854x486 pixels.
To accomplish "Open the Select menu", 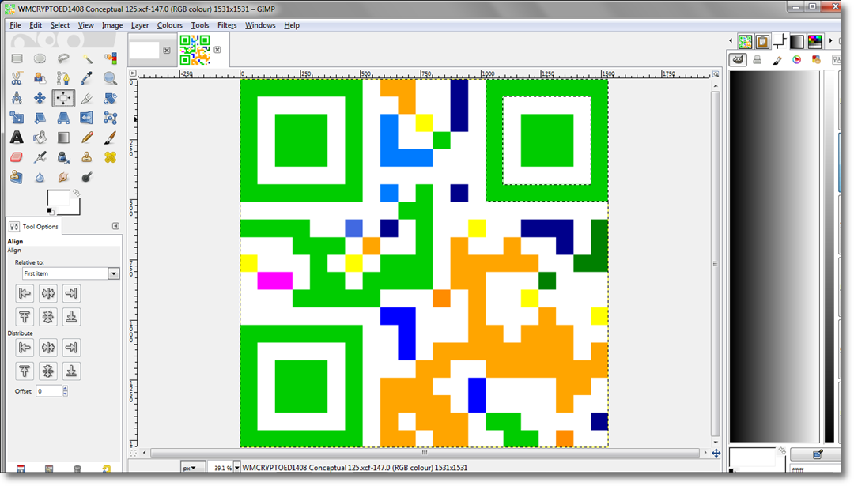I will click(x=60, y=25).
